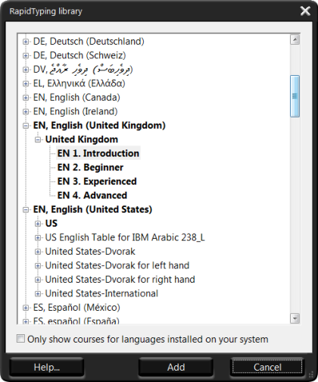The image size is (318, 382).
Task: Expand the United States-International node
Action: [38, 294]
